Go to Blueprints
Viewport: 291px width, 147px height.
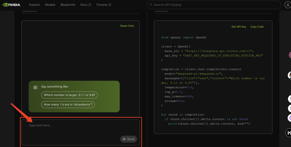(x=68, y=5)
